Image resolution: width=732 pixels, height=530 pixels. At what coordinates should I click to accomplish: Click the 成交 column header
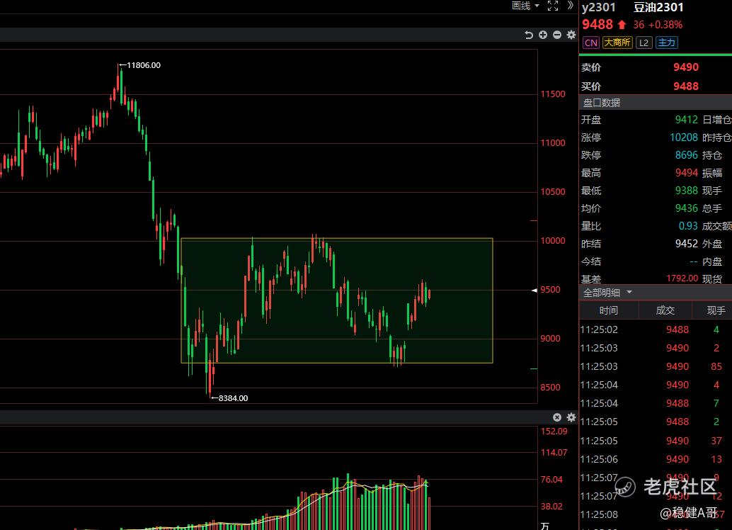coord(665,310)
